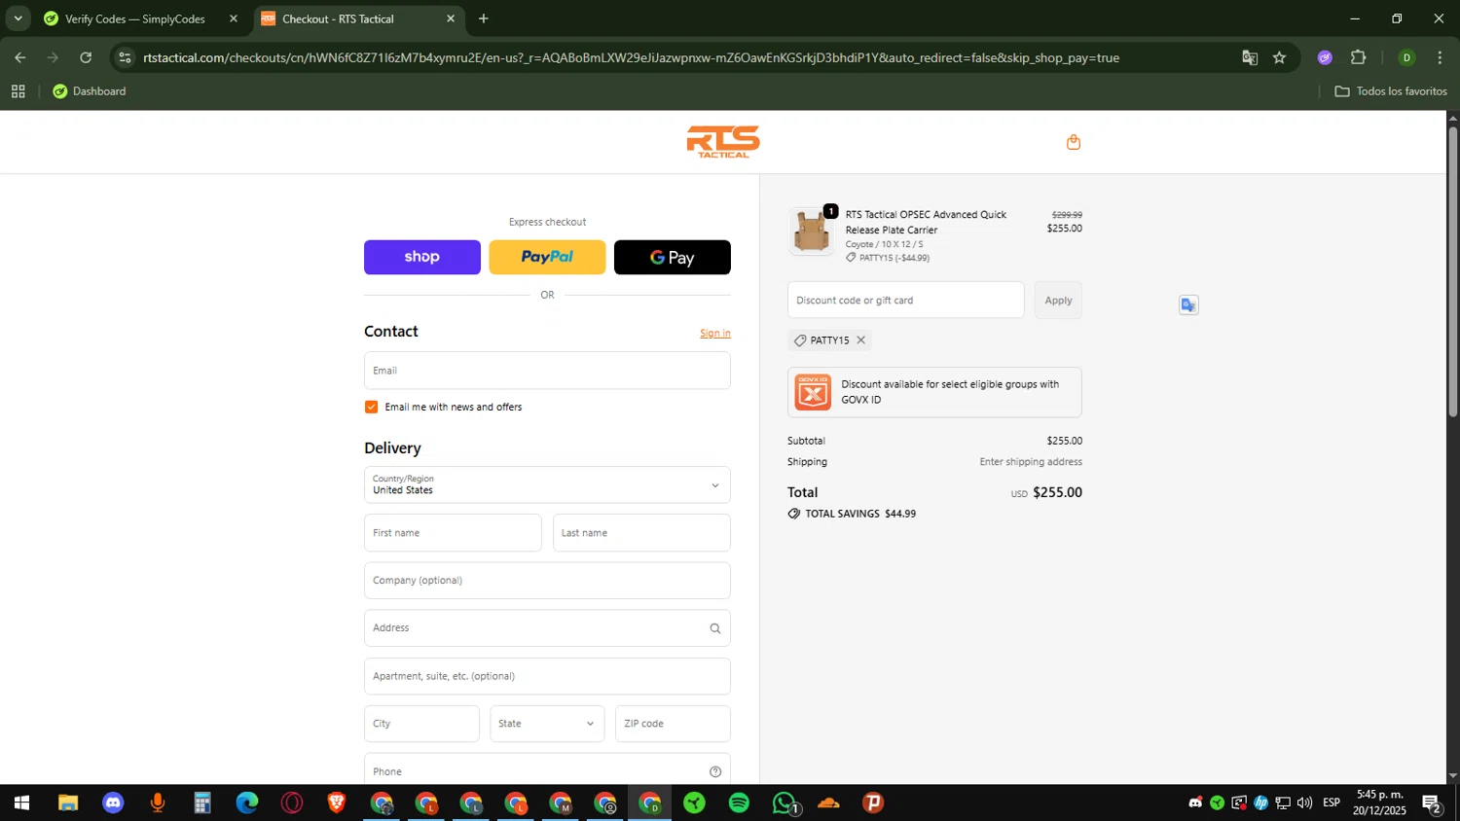Open File Explorer from taskbar
1460x821 pixels.
point(67,803)
